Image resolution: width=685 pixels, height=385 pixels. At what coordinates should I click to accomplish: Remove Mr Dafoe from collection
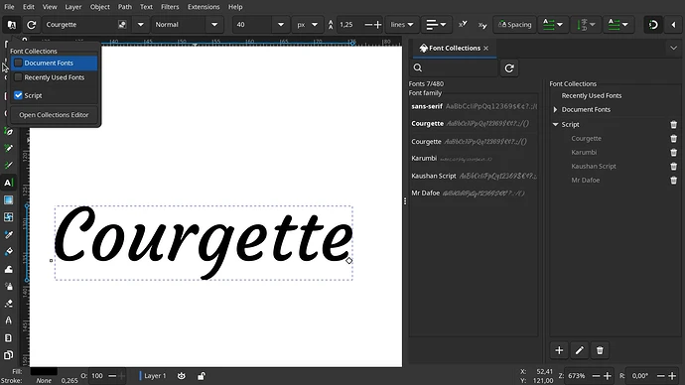click(674, 180)
